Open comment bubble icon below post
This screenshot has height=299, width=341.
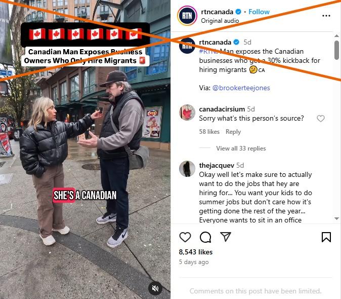[x=205, y=237]
